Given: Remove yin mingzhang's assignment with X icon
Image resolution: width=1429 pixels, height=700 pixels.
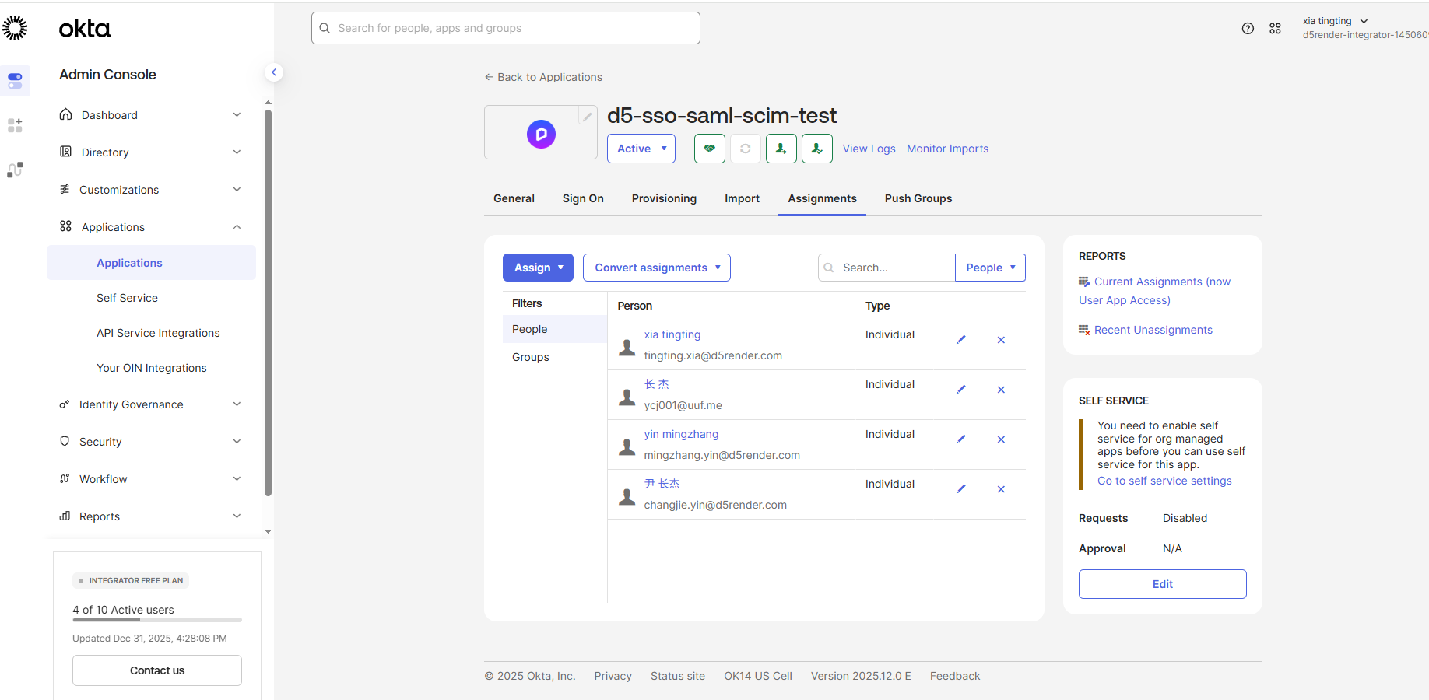Looking at the screenshot, I should [1001, 439].
